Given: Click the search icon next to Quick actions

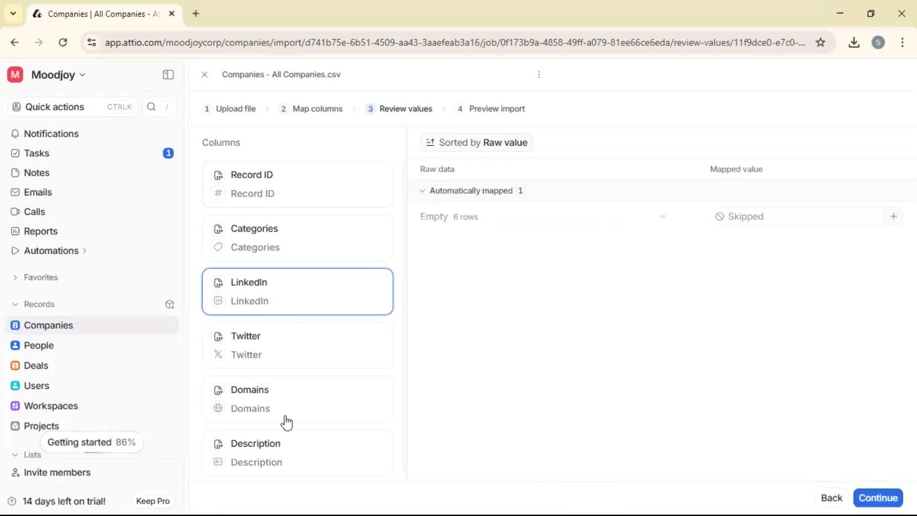Looking at the screenshot, I should coord(151,107).
